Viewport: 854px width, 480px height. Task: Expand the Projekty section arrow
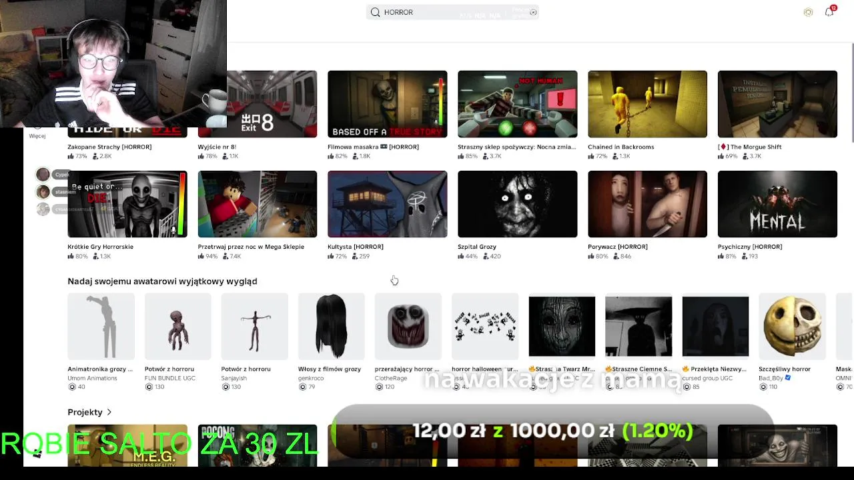(x=109, y=412)
